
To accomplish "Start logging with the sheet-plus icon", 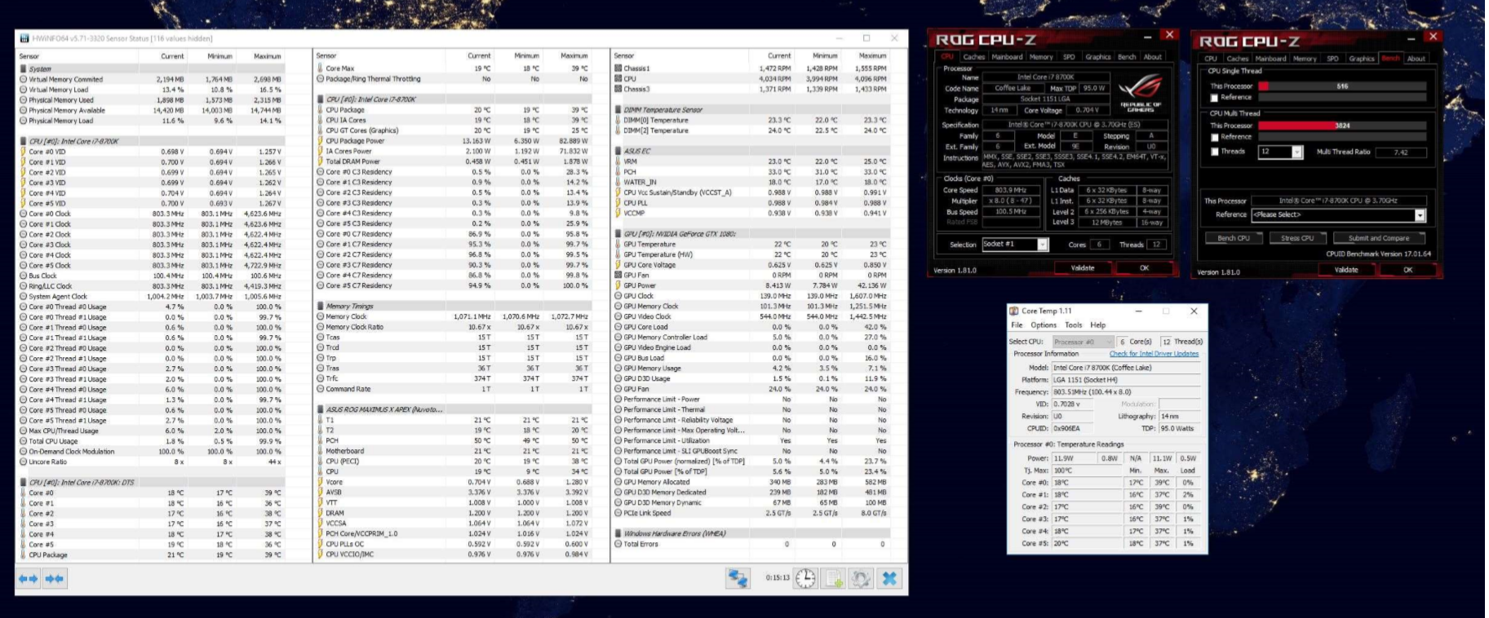I will click(833, 578).
